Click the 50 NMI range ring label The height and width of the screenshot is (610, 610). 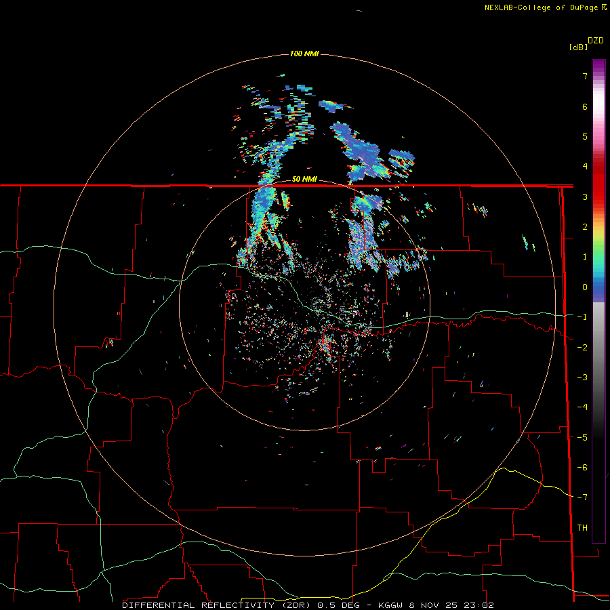[304, 179]
